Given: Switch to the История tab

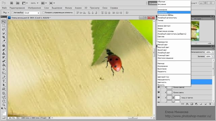Looking at the screenshot, I should click(198, 19).
